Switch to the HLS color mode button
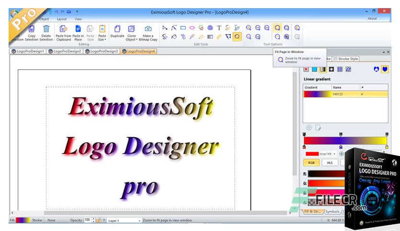 click(330, 163)
